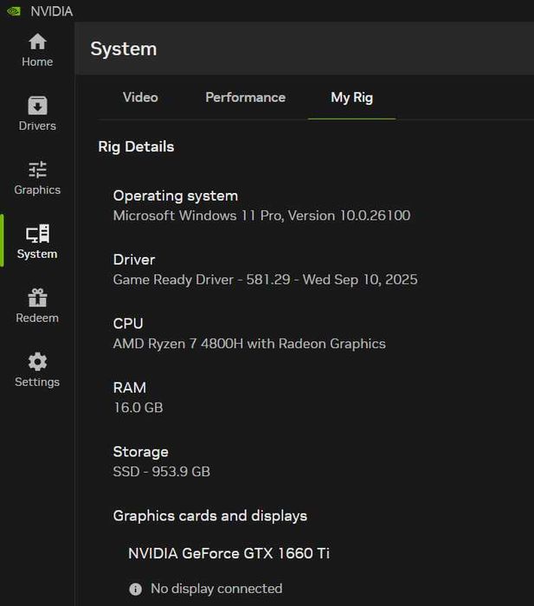Click the 16.0 GB value
The image size is (534, 606).
coord(138,408)
